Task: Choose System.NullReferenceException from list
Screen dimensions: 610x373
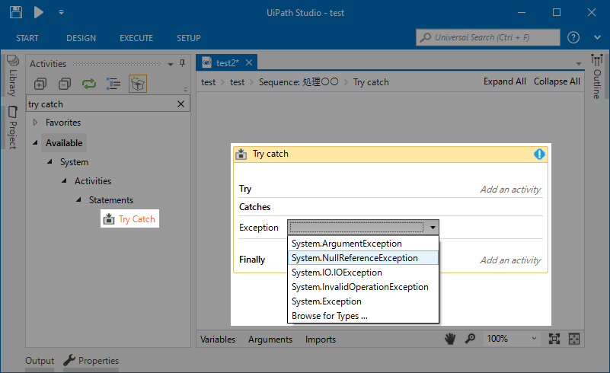Action: point(363,258)
